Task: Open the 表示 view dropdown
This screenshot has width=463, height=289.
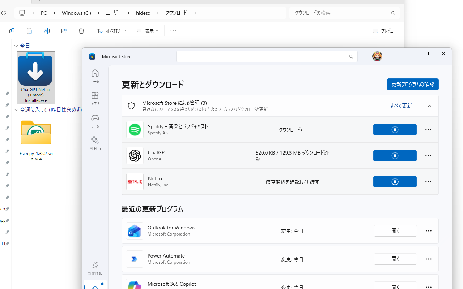Action: [x=146, y=31]
